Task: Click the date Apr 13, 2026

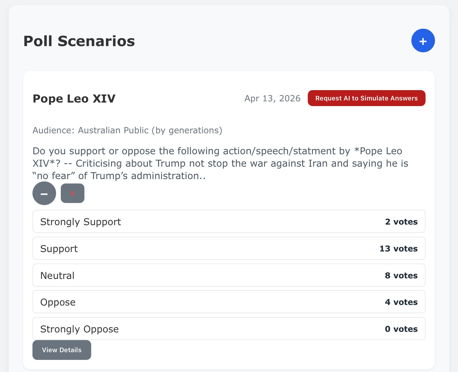Action: pos(272,98)
